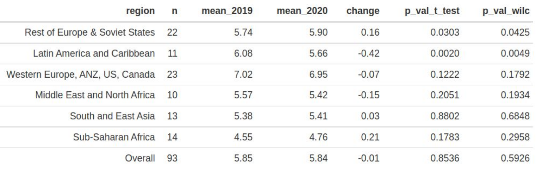Select the 'mean_2020' column header
Screen dimensions: 538x174
point(302,11)
